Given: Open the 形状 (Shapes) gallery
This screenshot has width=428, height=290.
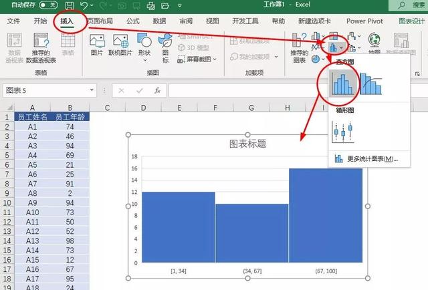Looking at the screenshot, I should [144, 47].
